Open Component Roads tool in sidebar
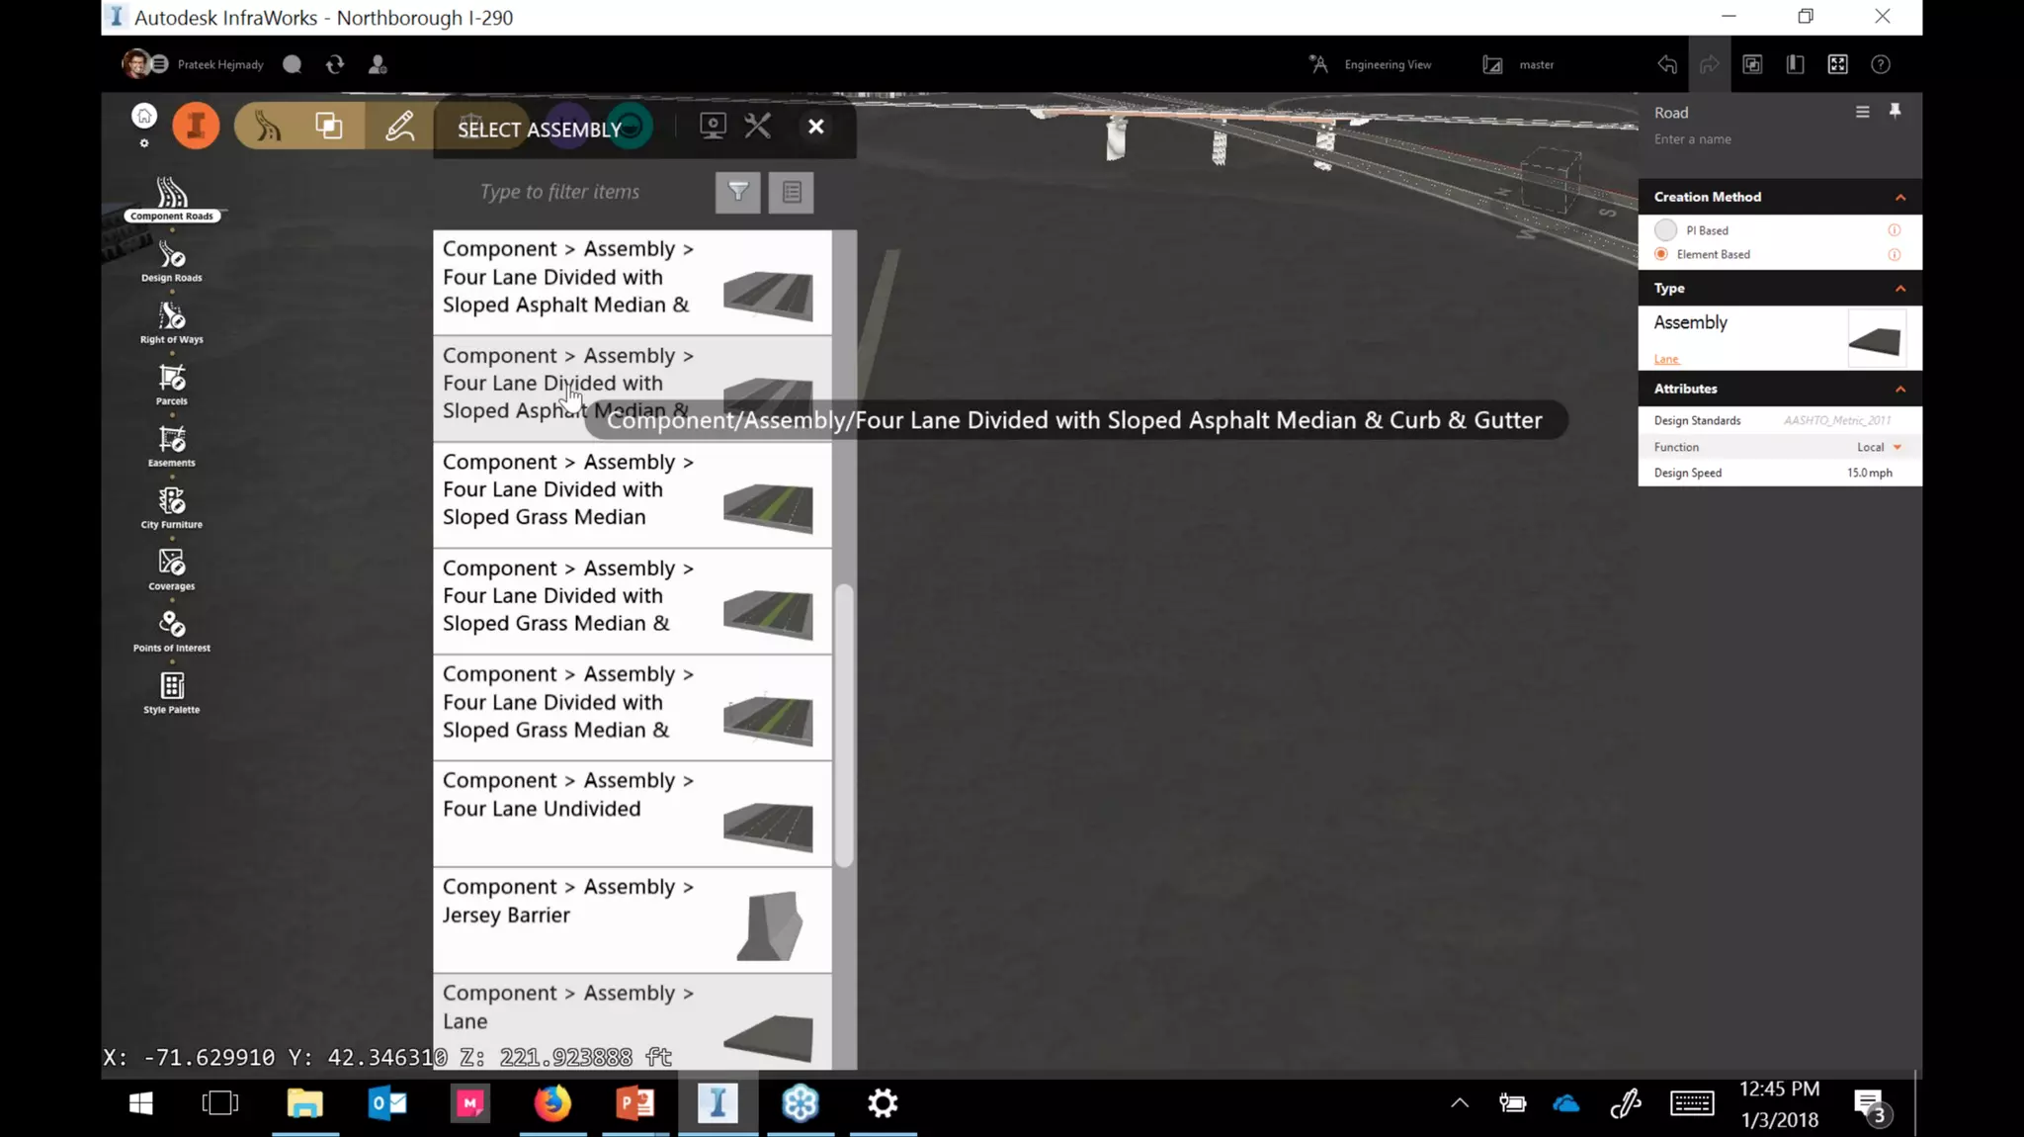 tap(172, 199)
